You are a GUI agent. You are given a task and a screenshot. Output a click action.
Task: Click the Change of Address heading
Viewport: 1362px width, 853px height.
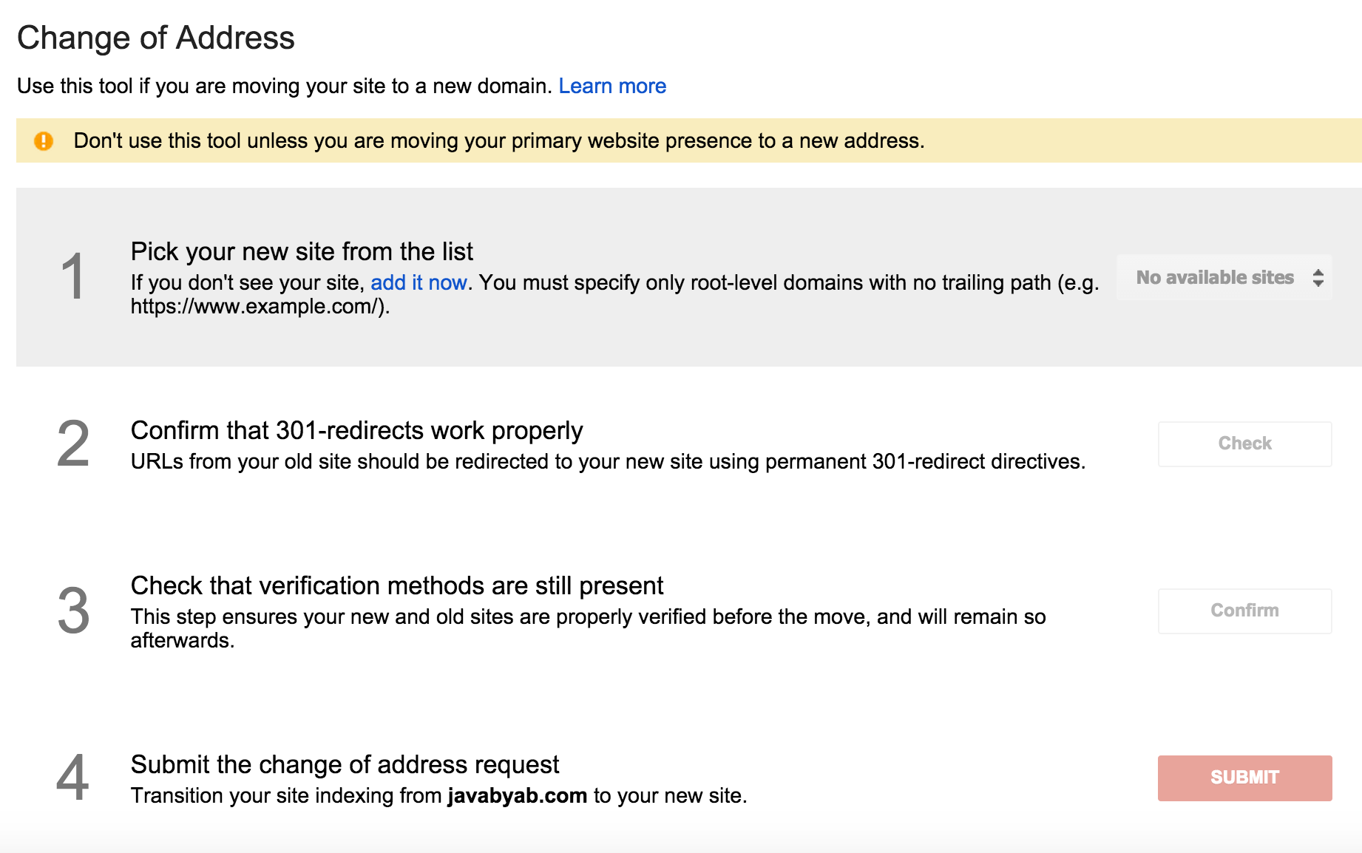156,38
